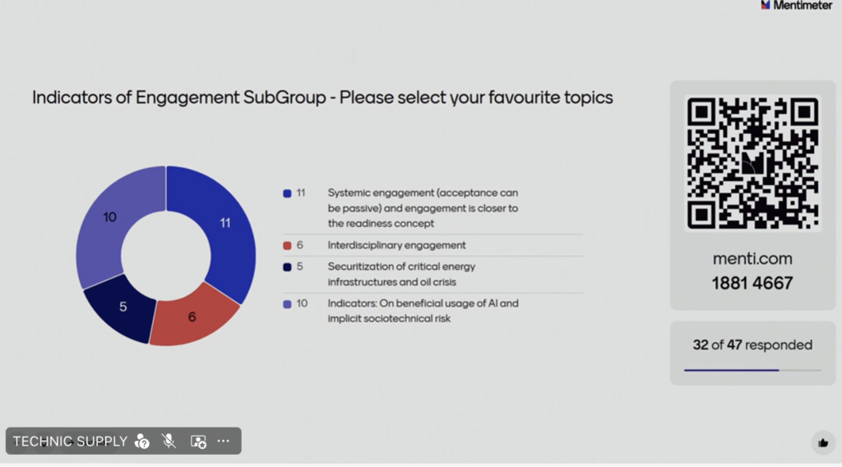
Task: Click the 1881 4667 join code
Action: 752,284
